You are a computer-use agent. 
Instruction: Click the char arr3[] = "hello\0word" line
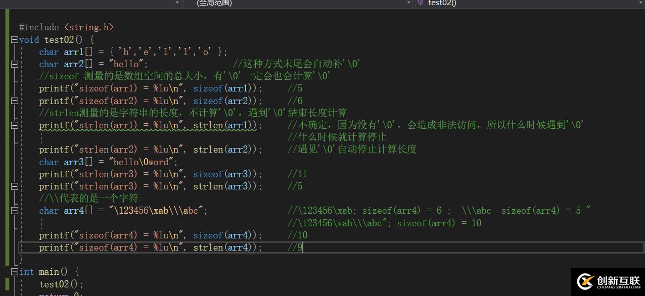(x=109, y=162)
